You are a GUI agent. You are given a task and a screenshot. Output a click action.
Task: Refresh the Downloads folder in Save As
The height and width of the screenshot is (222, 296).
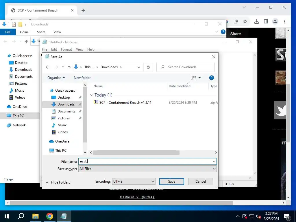[148, 67]
